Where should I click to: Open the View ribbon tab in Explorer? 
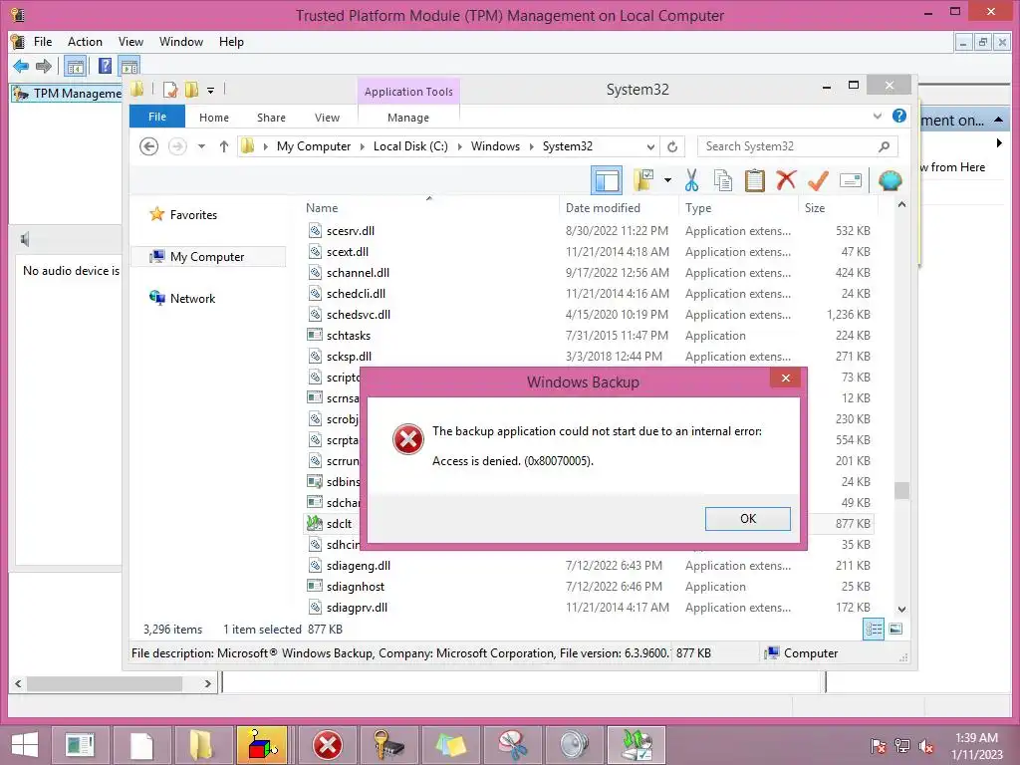point(327,118)
